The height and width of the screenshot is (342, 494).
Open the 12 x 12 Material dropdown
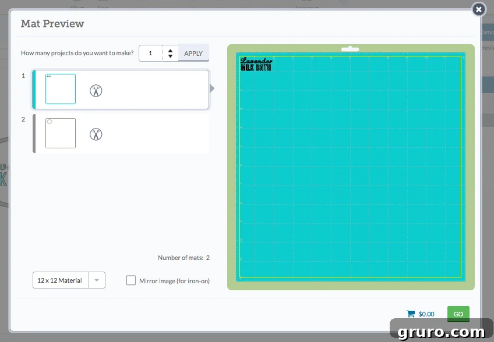point(97,280)
